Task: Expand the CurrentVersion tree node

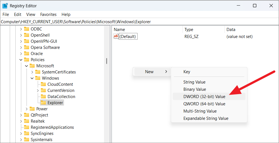Action: [38, 90]
